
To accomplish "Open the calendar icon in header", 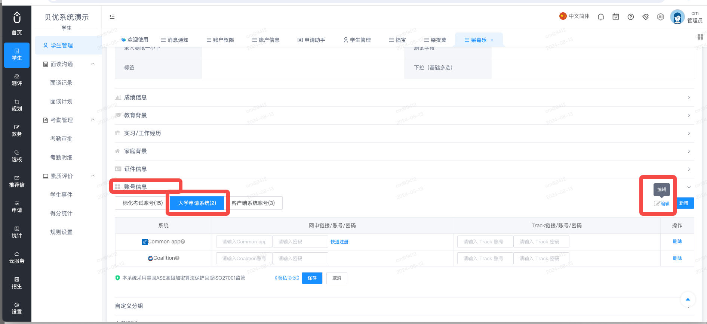I will point(616,17).
